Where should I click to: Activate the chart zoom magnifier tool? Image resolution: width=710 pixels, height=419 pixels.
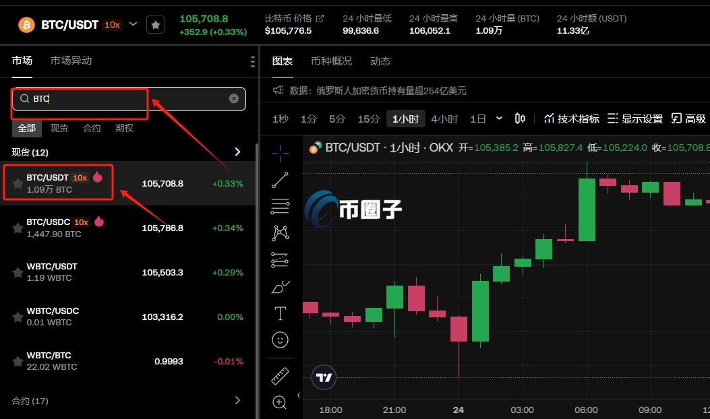280,402
